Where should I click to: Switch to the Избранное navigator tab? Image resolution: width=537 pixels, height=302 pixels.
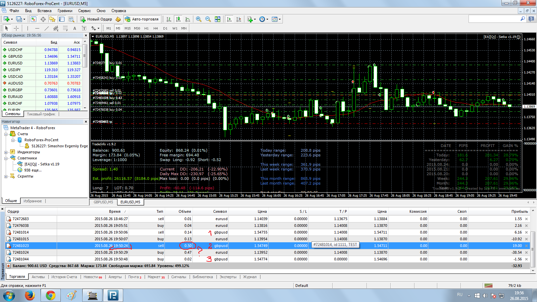point(33,201)
